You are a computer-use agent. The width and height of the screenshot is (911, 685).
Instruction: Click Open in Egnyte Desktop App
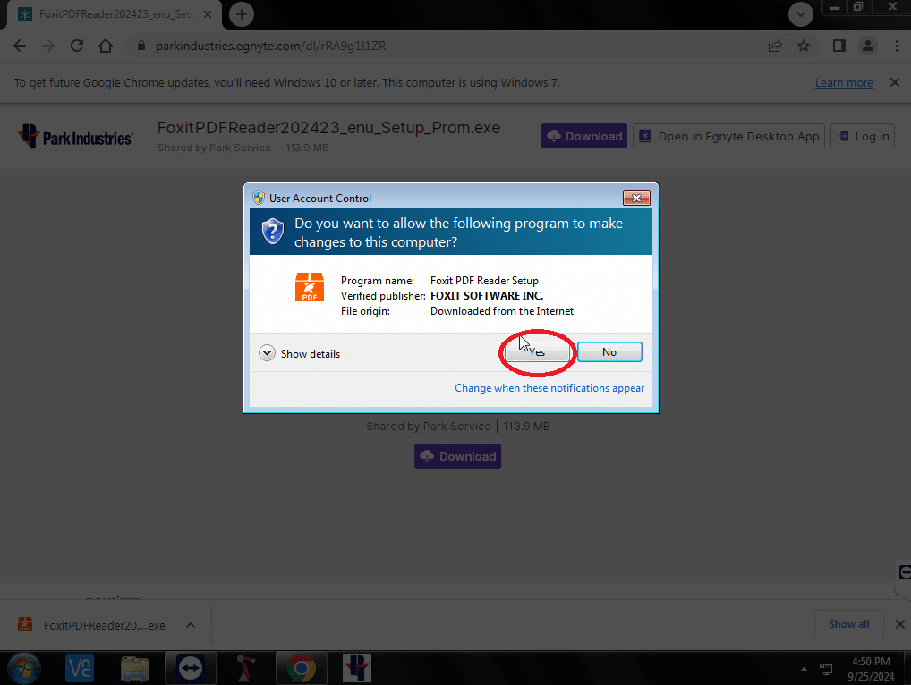[x=728, y=136]
